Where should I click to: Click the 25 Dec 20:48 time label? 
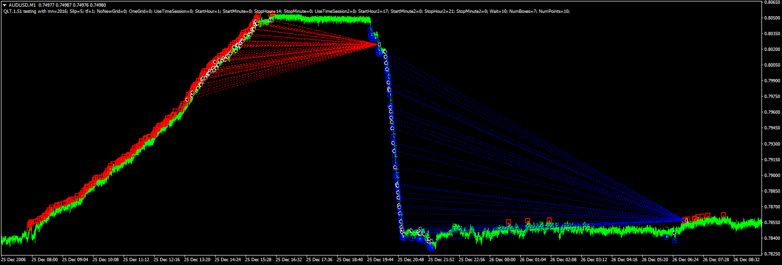click(411, 260)
